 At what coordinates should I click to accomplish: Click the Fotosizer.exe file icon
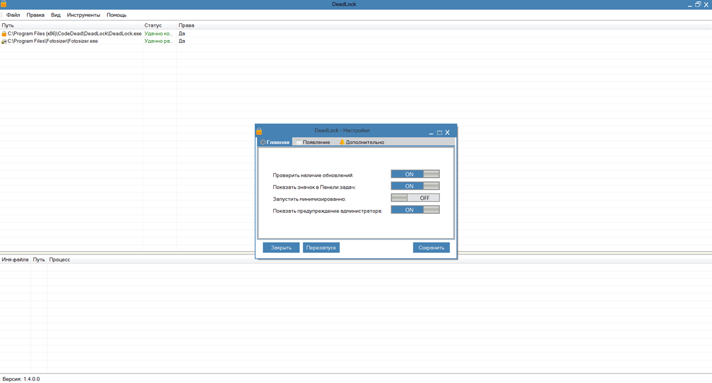click(x=4, y=41)
